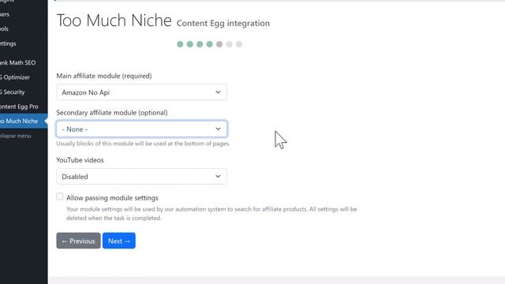This screenshot has height=284, width=505.
Task: Click the first wizard progress dot
Action: point(180,44)
